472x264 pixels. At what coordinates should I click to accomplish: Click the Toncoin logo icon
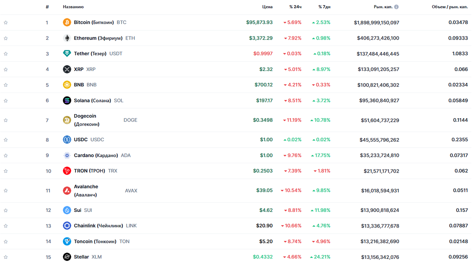click(67, 241)
